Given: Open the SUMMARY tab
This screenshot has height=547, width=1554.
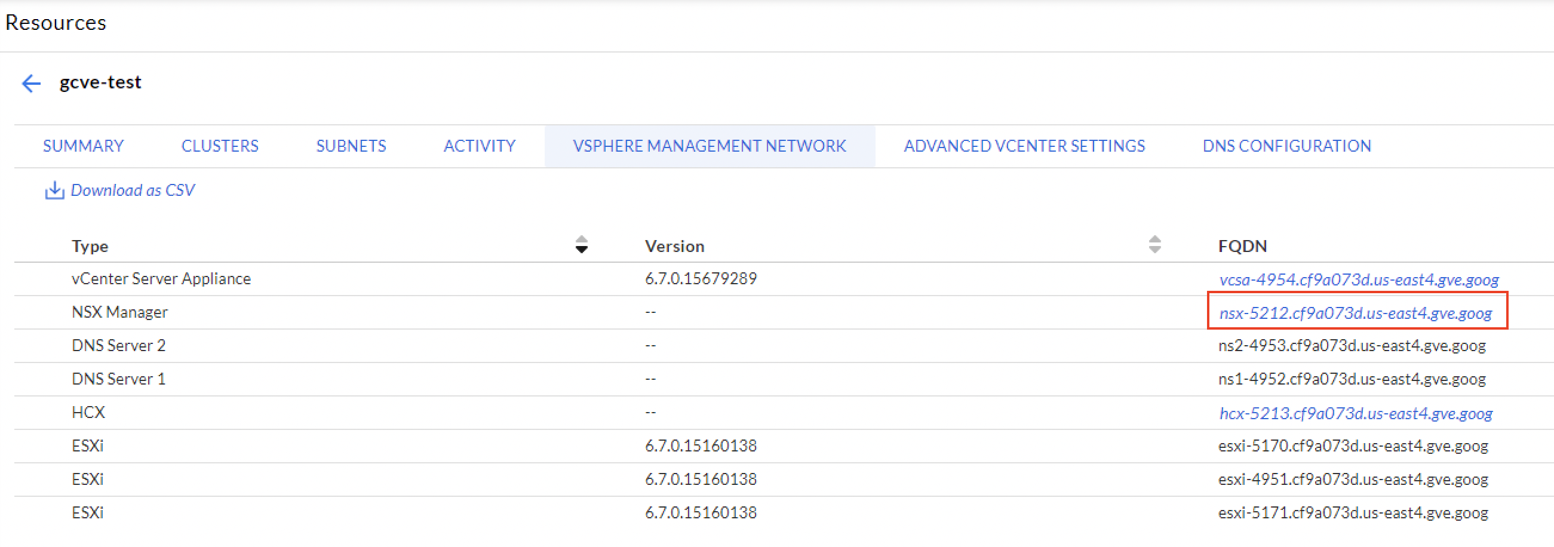Looking at the screenshot, I should pos(83,145).
